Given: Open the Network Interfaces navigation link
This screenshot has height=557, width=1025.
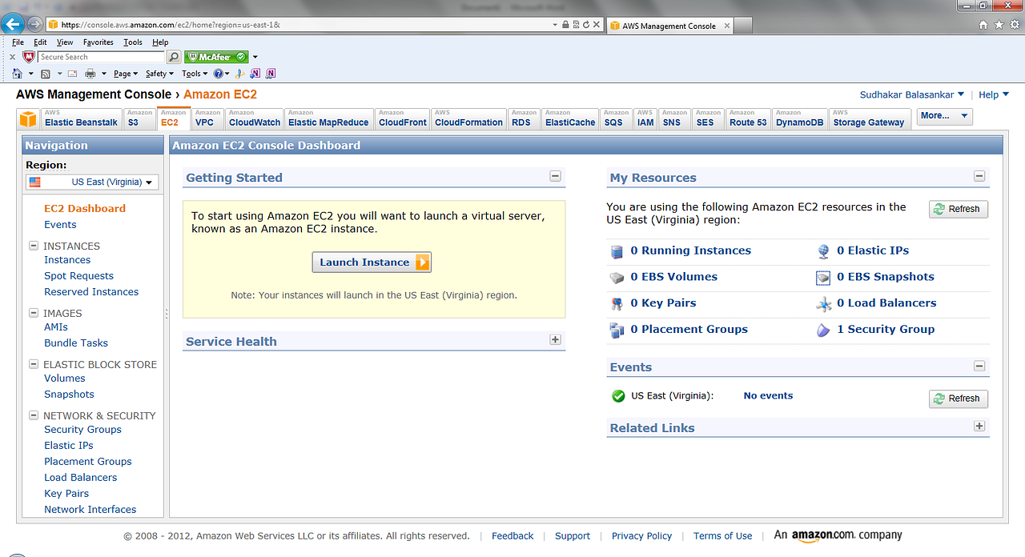Looking at the screenshot, I should pos(90,510).
